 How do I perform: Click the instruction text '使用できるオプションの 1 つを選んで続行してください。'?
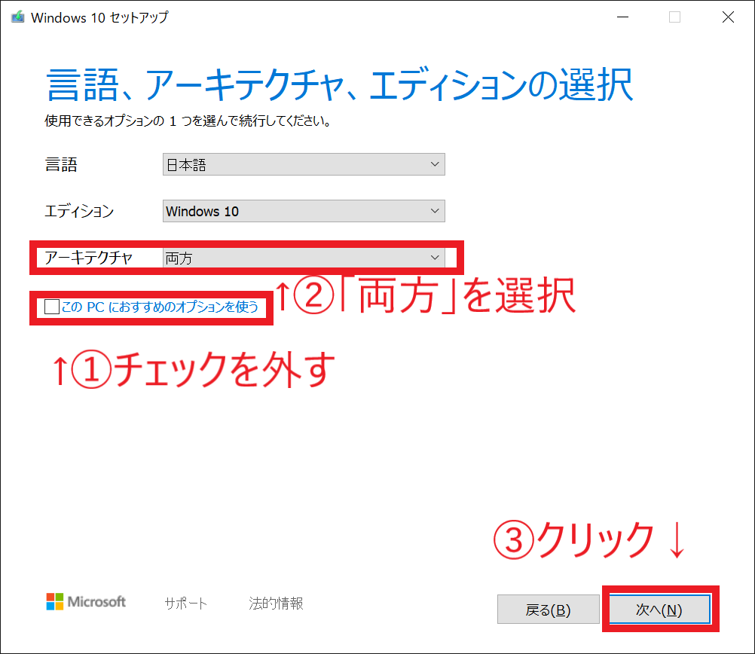(x=188, y=121)
